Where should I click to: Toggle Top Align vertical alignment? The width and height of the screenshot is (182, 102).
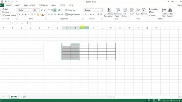point(49,10)
